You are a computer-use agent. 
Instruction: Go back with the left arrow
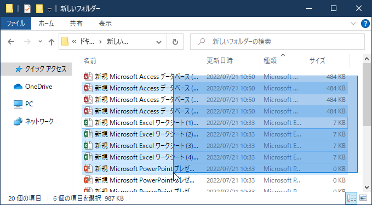[11, 42]
